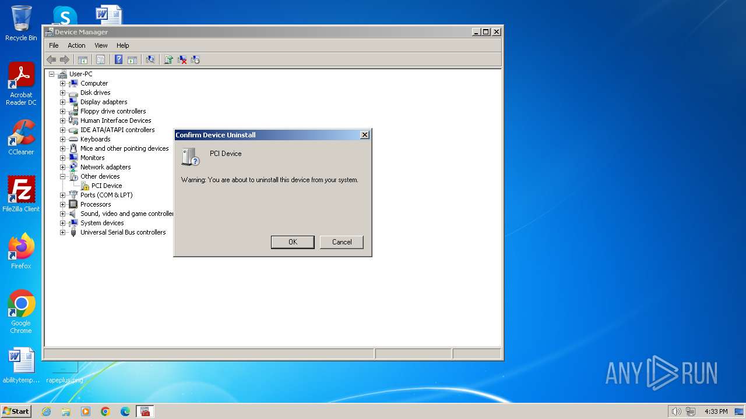The width and height of the screenshot is (746, 419).
Task: Expand Universal Serial Bus controllers node
Action: pos(62,232)
